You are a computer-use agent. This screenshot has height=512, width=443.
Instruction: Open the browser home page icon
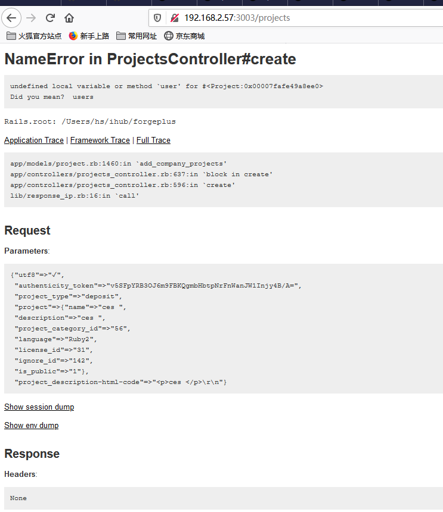pos(69,18)
